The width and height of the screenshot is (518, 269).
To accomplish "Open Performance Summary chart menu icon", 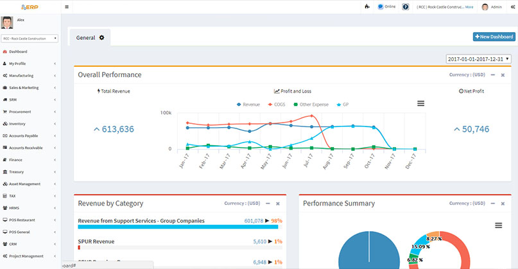I will point(499,225).
